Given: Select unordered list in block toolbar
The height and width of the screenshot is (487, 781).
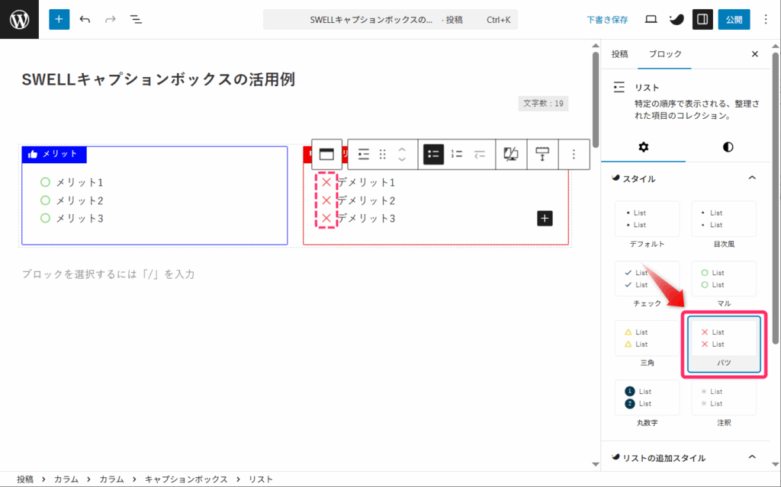Looking at the screenshot, I should (x=433, y=155).
